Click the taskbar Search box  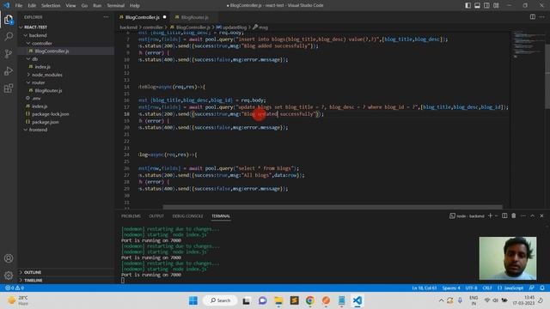click(x=220, y=300)
